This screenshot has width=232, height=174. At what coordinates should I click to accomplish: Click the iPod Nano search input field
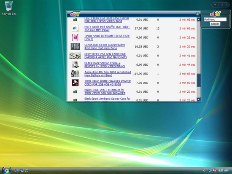point(215,19)
